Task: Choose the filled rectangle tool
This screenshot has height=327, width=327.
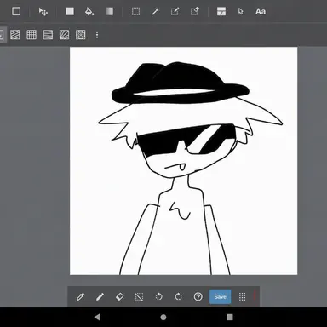Action: [70, 11]
